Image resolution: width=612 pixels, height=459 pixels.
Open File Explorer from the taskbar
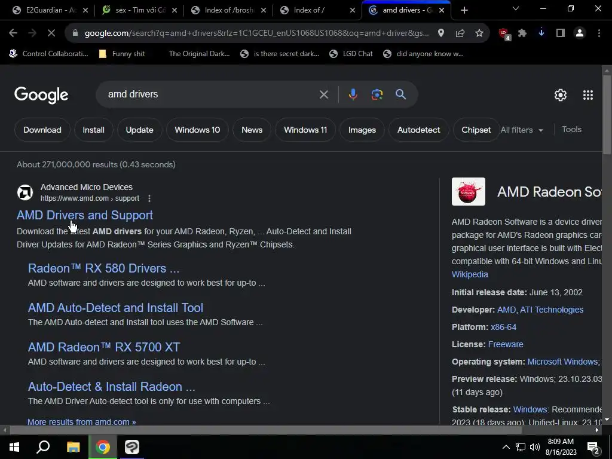[73, 447]
